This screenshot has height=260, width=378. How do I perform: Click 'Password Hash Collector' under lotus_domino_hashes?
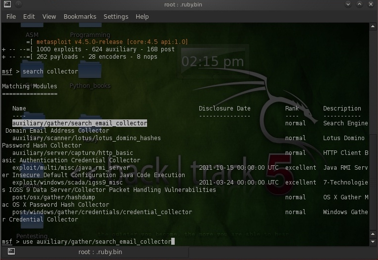point(42,146)
